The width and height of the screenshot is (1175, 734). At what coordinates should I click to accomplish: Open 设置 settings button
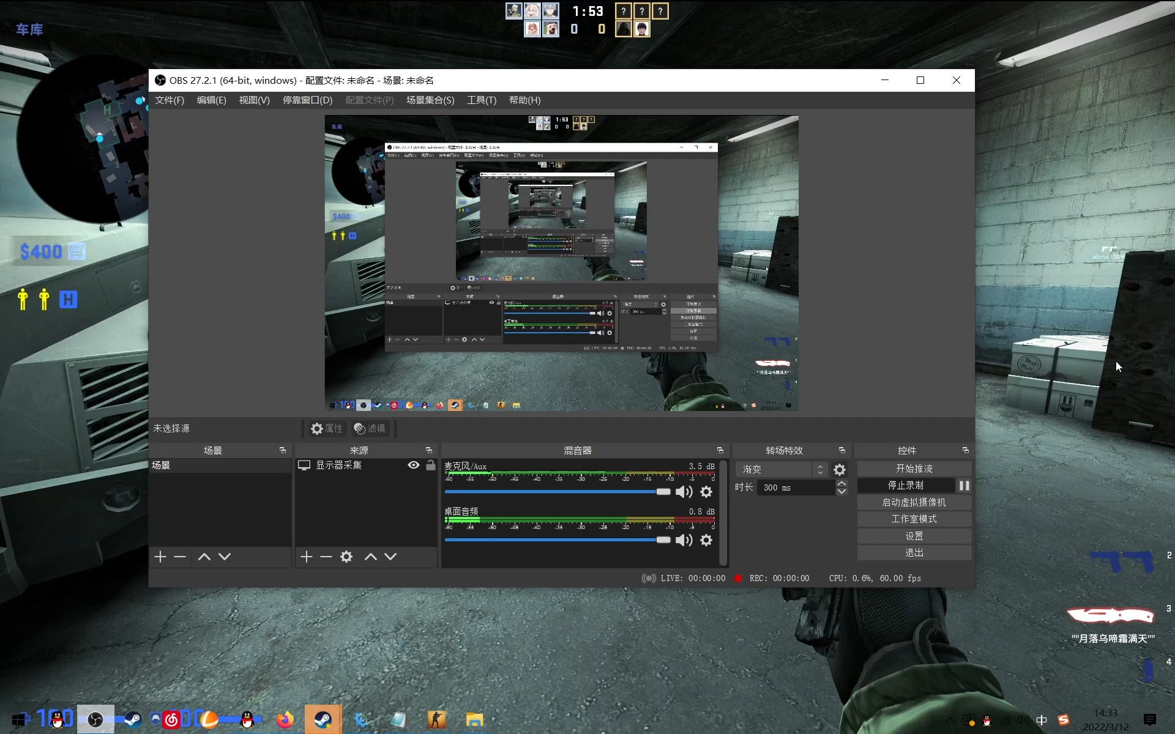pos(914,536)
